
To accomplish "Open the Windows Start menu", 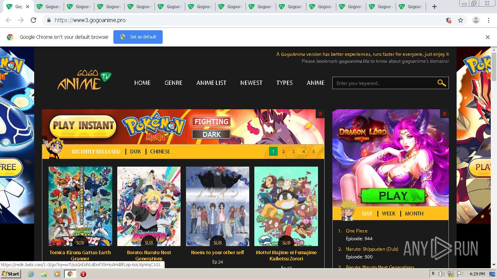I will point(11,274).
